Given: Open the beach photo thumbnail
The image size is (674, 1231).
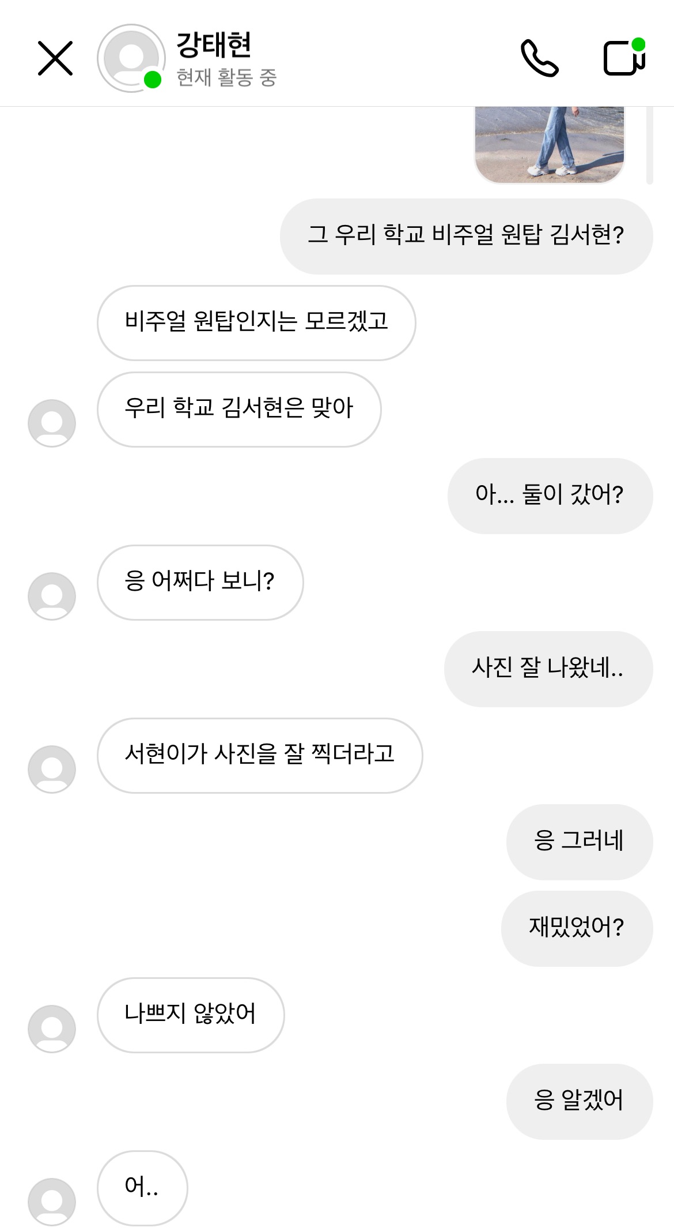Looking at the screenshot, I should pyautogui.click(x=549, y=144).
